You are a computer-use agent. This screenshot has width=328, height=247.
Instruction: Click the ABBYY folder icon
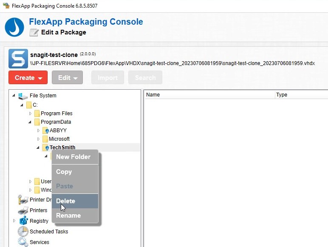tap(45, 131)
